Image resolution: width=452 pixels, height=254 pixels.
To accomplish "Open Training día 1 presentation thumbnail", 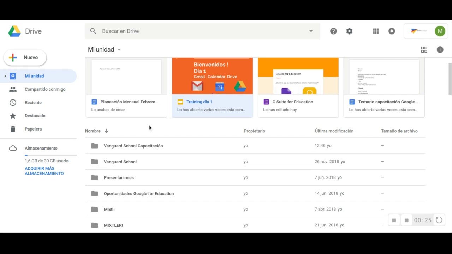I will click(x=212, y=76).
